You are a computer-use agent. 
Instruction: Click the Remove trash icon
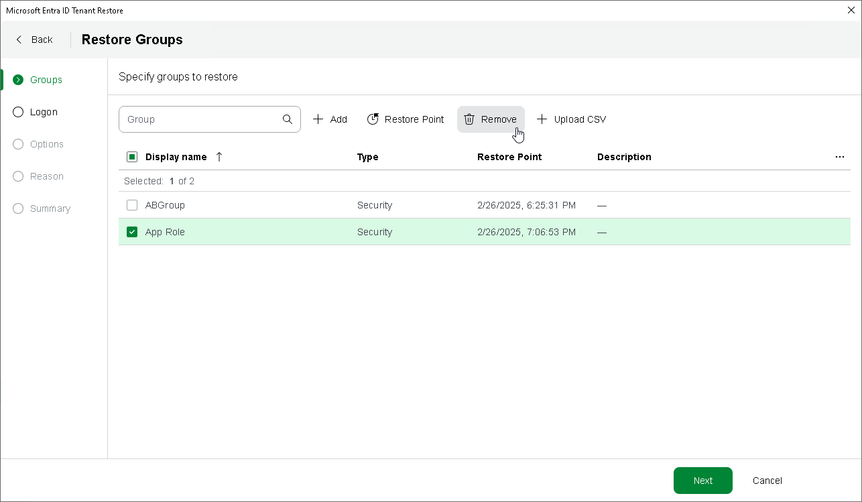pyautogui.click(x=469, y=119)
